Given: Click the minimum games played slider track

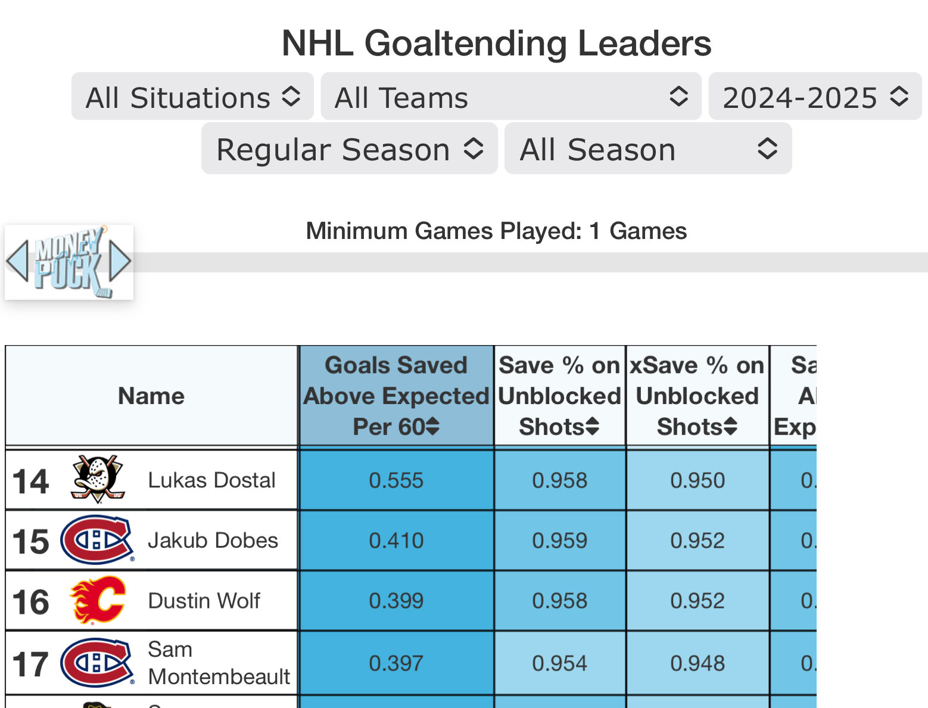Looking at the screenshot, I should [x=530, y=262].
